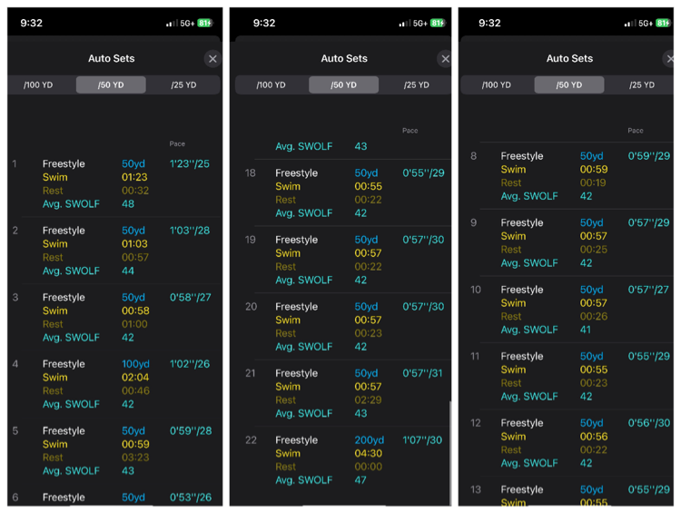Select /100 YD tab in right screenshot
This screenshot has height=513, width=681.
click(497, 84)
